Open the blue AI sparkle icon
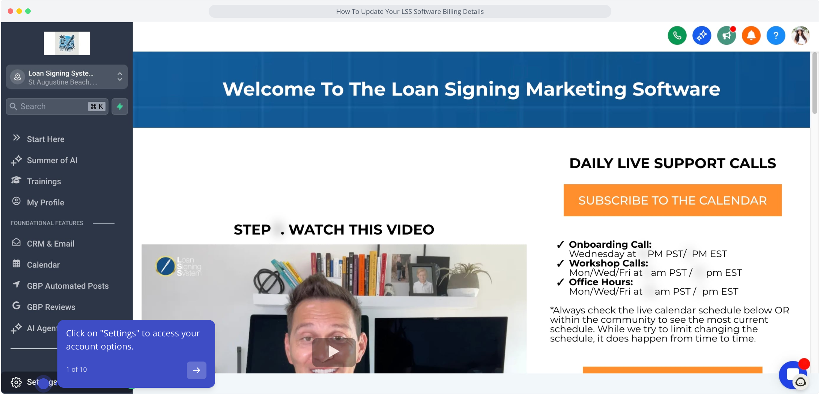The image size is (820, 394). pyautogui.click(x=702, y=35)
